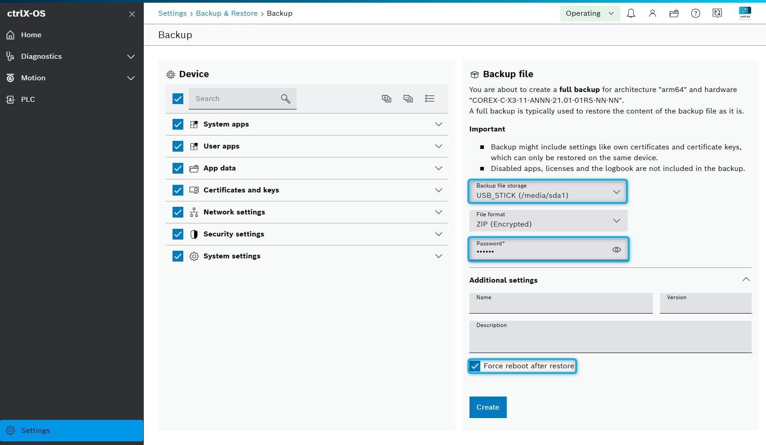The height and width of the screenshot is (445, 766).
Task: Open the notifications bell icon
Action: tap(631, 13)
